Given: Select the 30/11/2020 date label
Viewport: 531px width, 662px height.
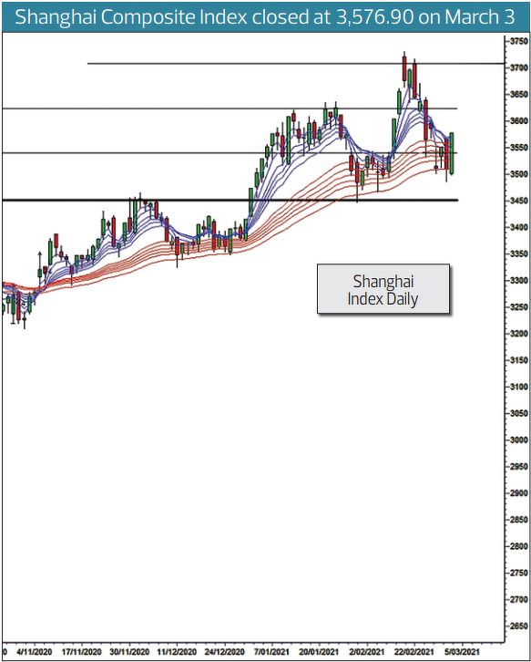Looking at the screenshot, I should tap(129, 652).
